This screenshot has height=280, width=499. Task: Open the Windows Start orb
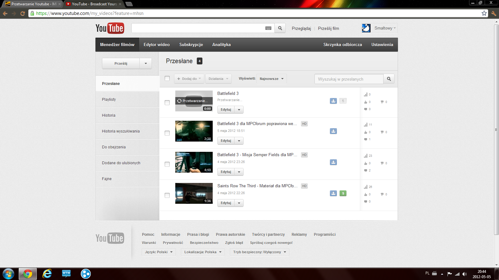coord(8,274)
